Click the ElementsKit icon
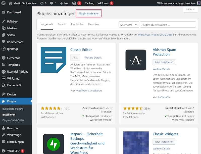The height and width of the screenshot is (154, 201). [x=4, y=85]
